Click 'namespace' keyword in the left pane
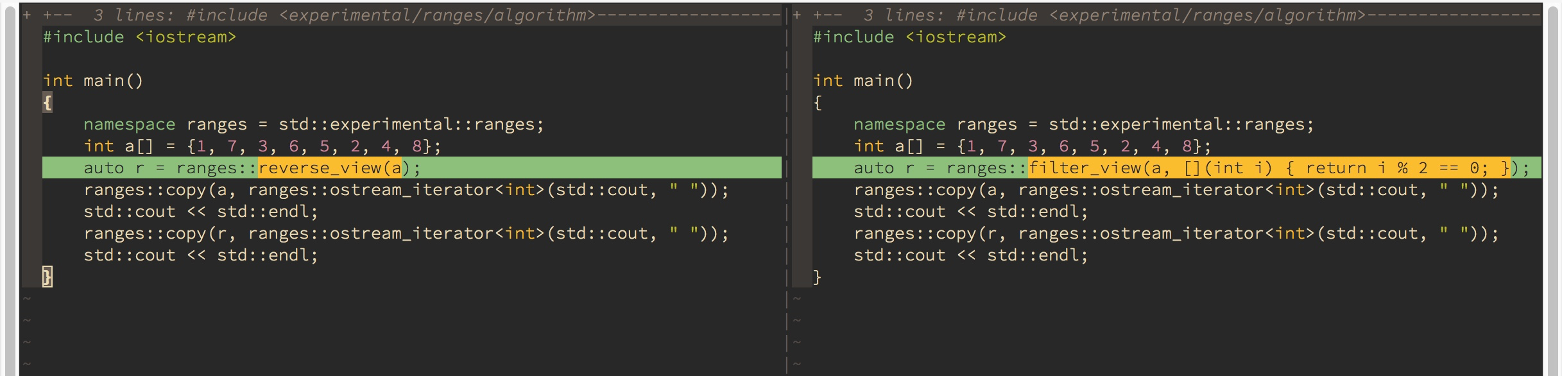Viewport: 1562px width, 376px height. point(129,124)
